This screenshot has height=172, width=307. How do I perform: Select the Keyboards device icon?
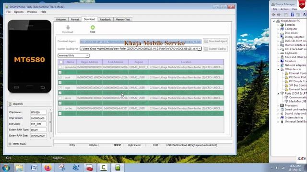(x=282, y=53)
